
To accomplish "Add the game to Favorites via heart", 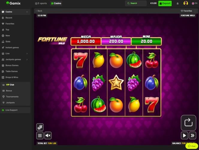I will pos(186,11).
